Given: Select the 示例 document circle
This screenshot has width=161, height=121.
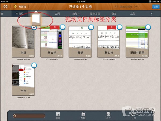Looking at the screenshot, I should click(x=34, y=66).
